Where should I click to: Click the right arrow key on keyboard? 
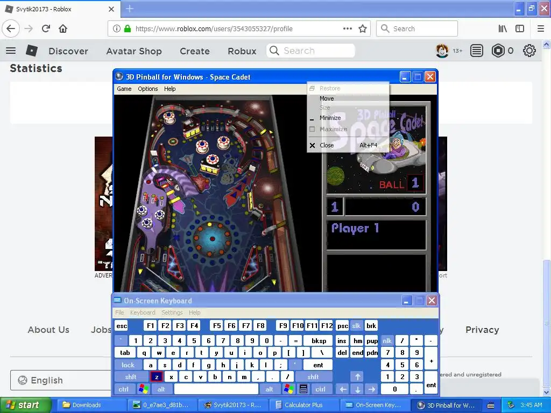click(372, 389)
